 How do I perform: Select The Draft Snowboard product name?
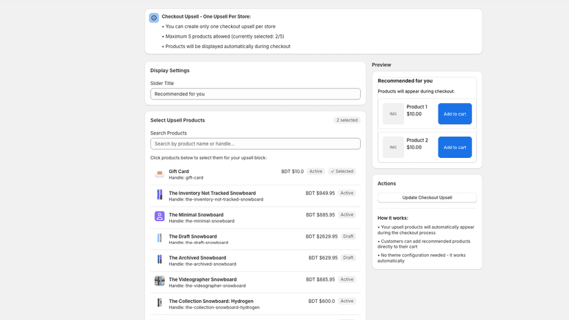pyautogui.click(x=192, y=236)
